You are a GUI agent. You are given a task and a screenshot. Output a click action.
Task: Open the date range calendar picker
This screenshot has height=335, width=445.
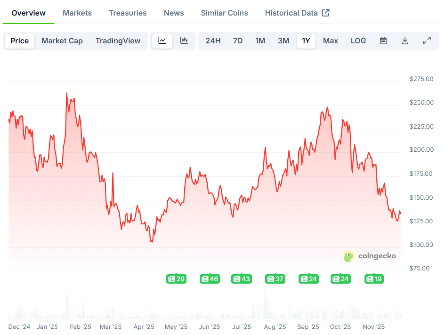pyautogui.click(x=383, y=41)
